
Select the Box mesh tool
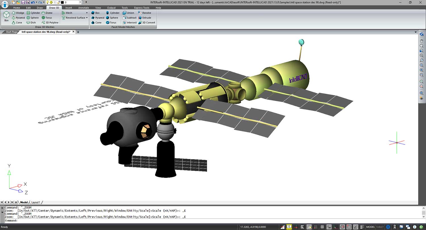click(6, 16)
